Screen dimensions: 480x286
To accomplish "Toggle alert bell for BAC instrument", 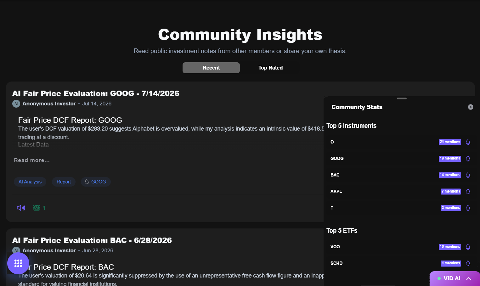I will tap(468, 175).
